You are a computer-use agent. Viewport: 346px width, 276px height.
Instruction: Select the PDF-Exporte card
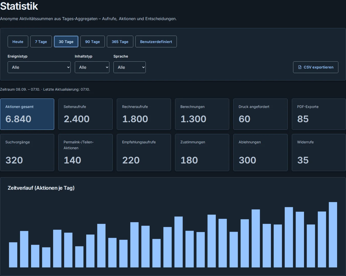click(x=319, y=114)
